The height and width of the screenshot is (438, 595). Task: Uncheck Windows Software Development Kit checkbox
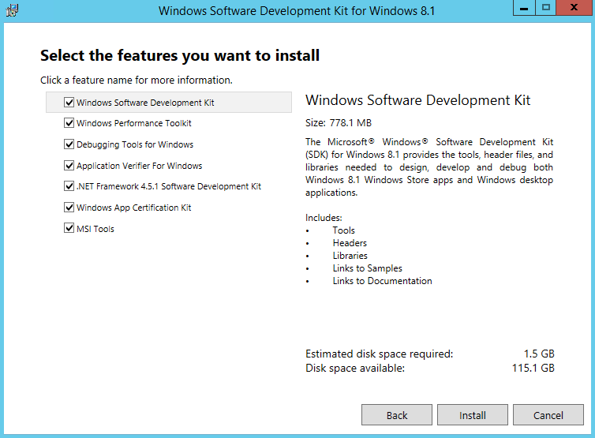coord(69,102)
